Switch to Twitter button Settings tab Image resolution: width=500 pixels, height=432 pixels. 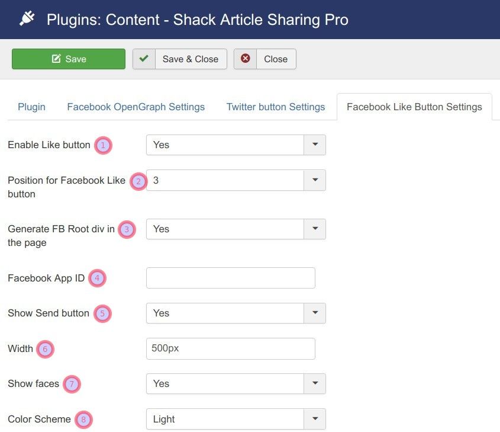pos(276,107)
